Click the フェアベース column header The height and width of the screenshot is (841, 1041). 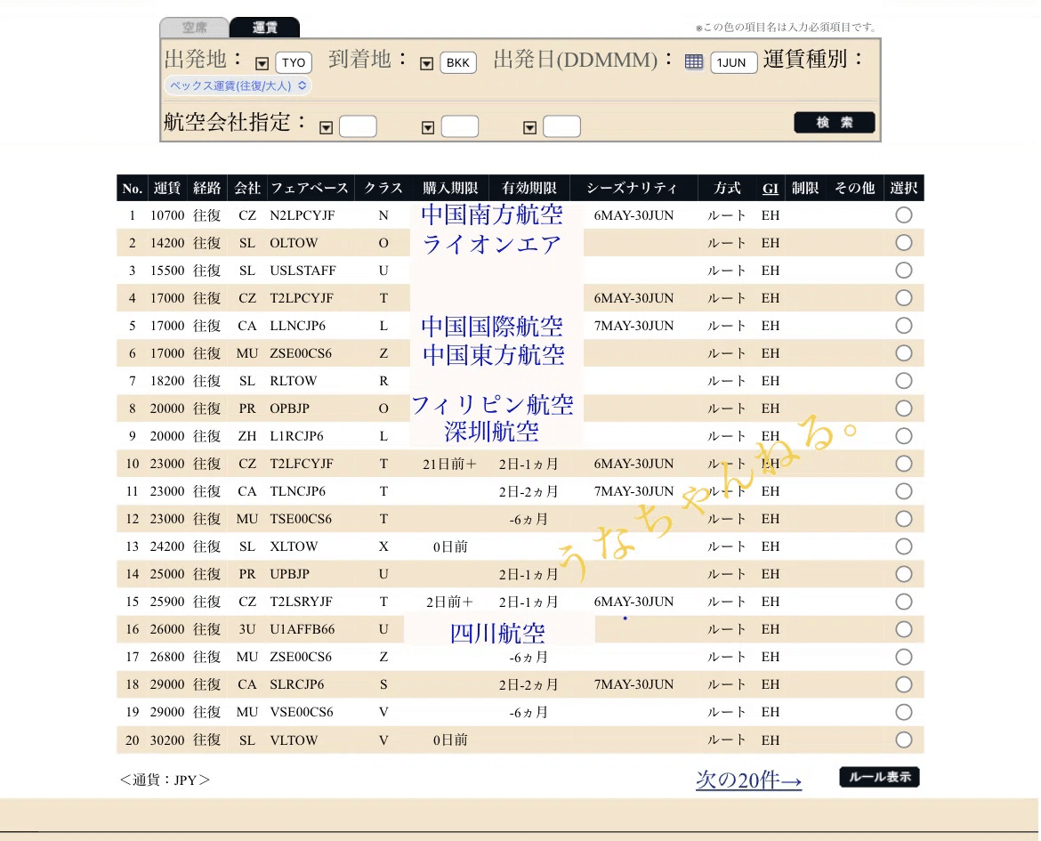point(310,188)
